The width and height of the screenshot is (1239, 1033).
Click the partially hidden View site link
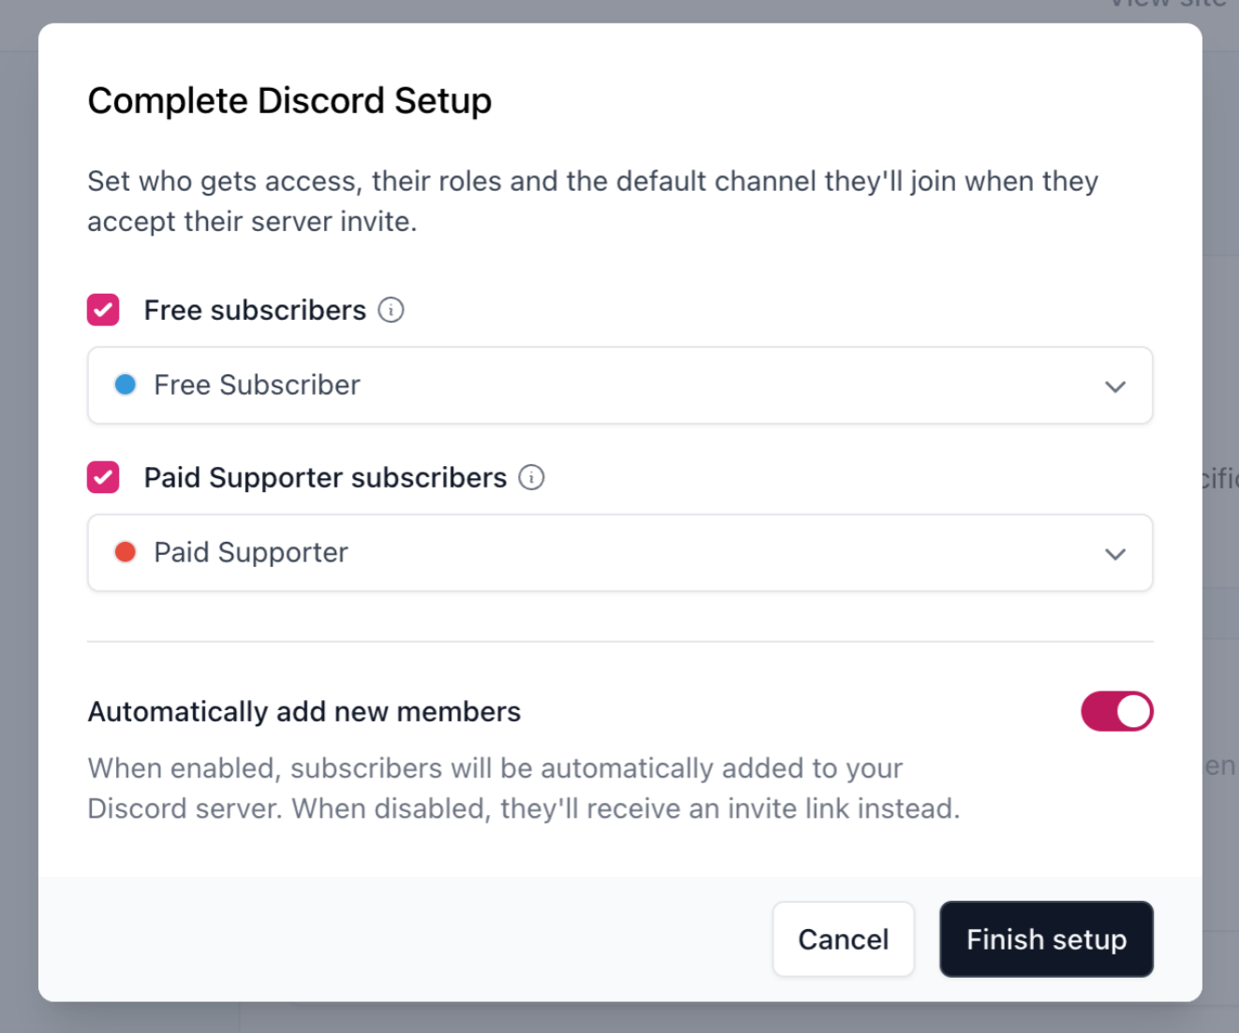coord(1168,5)
